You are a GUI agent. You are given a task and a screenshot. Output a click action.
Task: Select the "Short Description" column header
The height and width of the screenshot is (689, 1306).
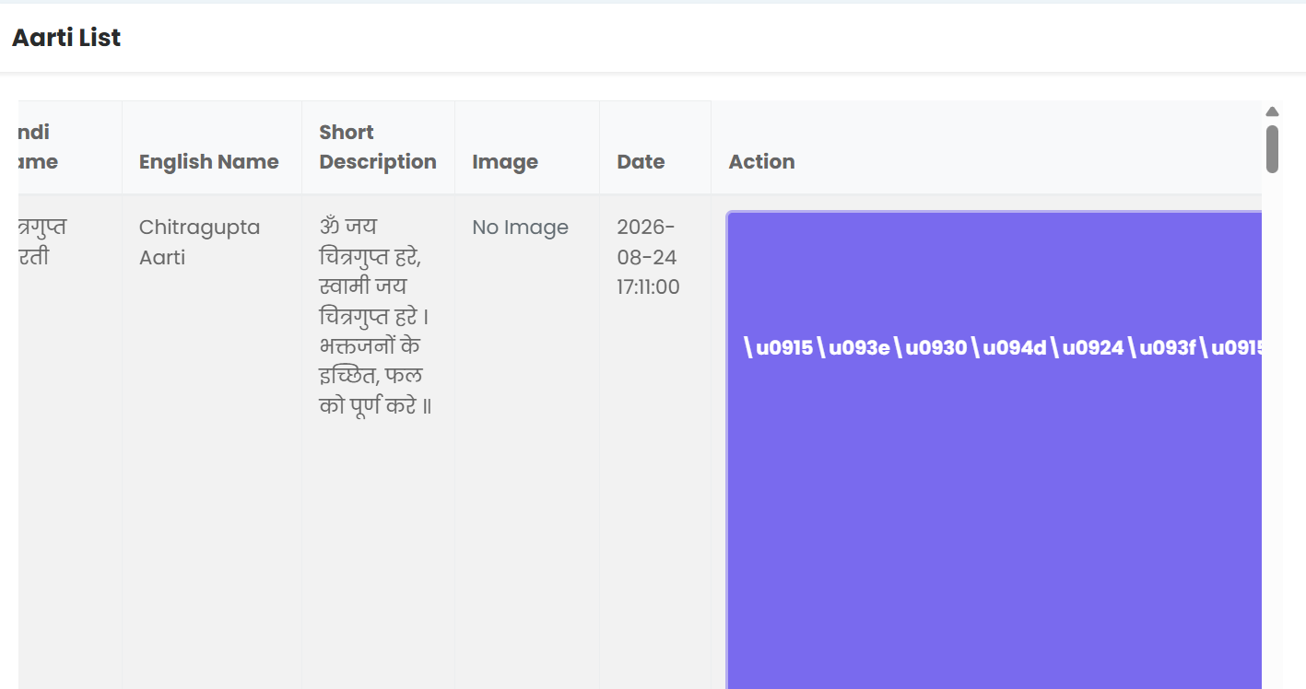378,147
